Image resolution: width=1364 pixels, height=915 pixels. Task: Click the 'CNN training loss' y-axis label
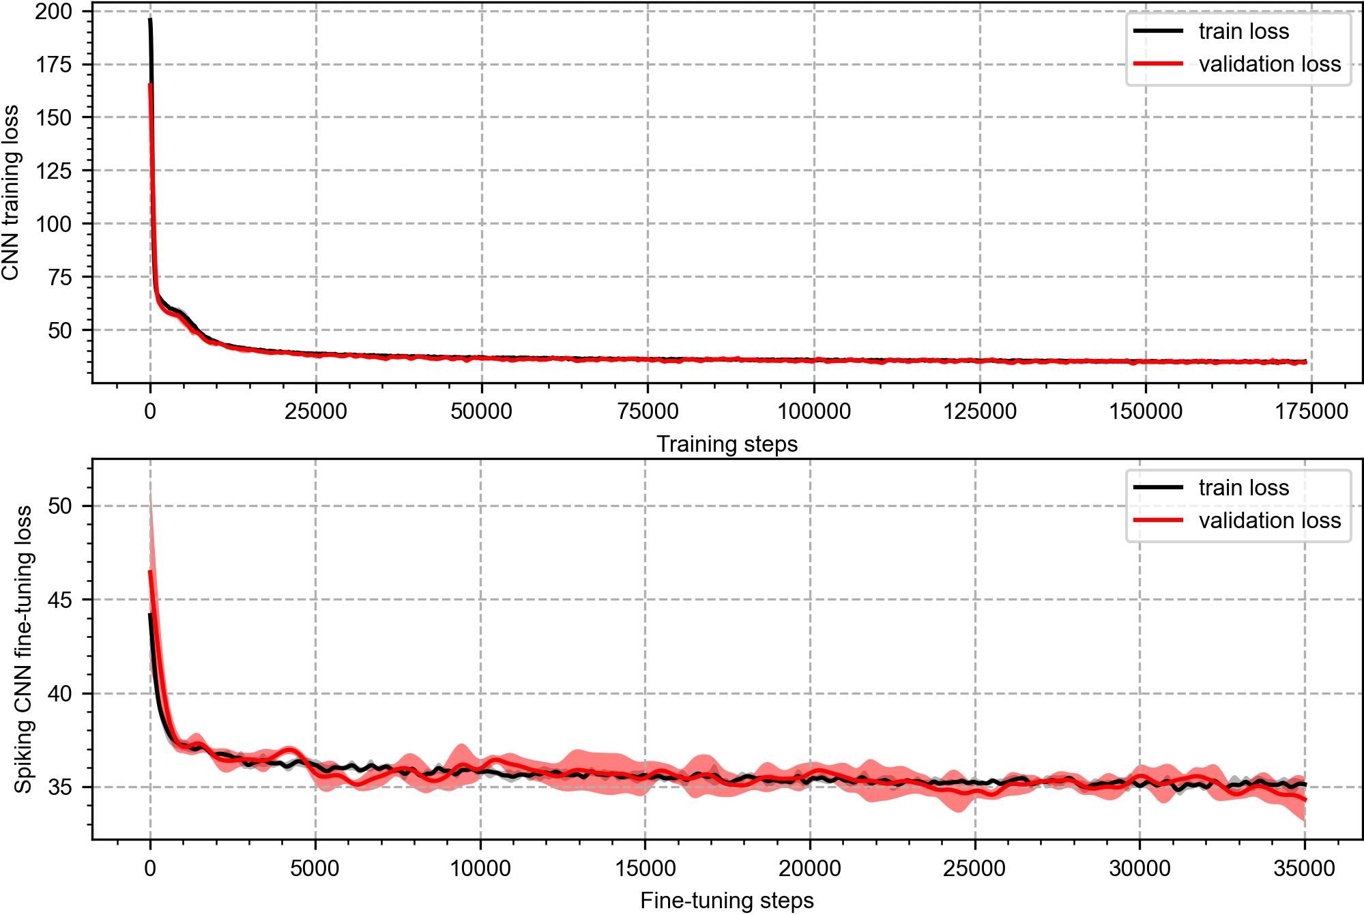(x=11, y=192)
